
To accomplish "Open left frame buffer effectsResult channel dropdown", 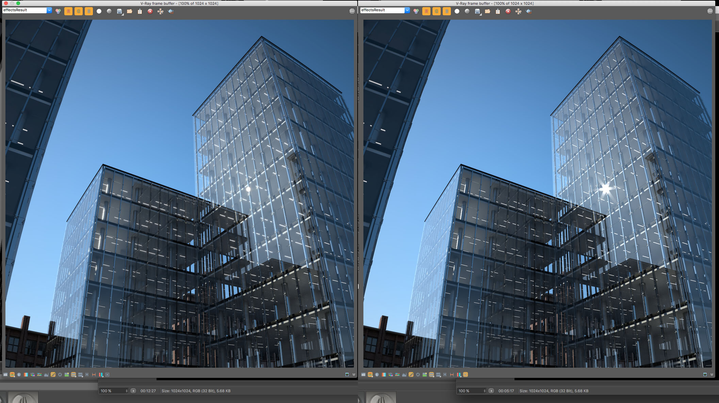I will click(49, 10).
